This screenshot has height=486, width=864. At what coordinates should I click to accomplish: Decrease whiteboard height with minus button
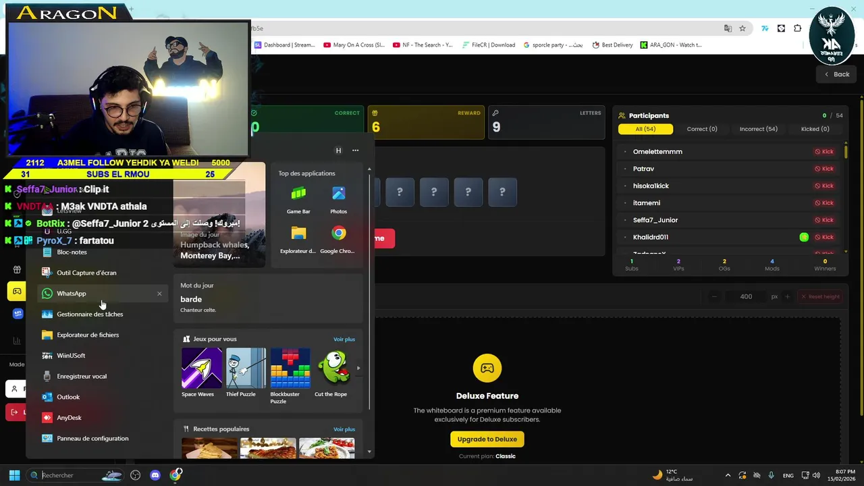(714, 296)
